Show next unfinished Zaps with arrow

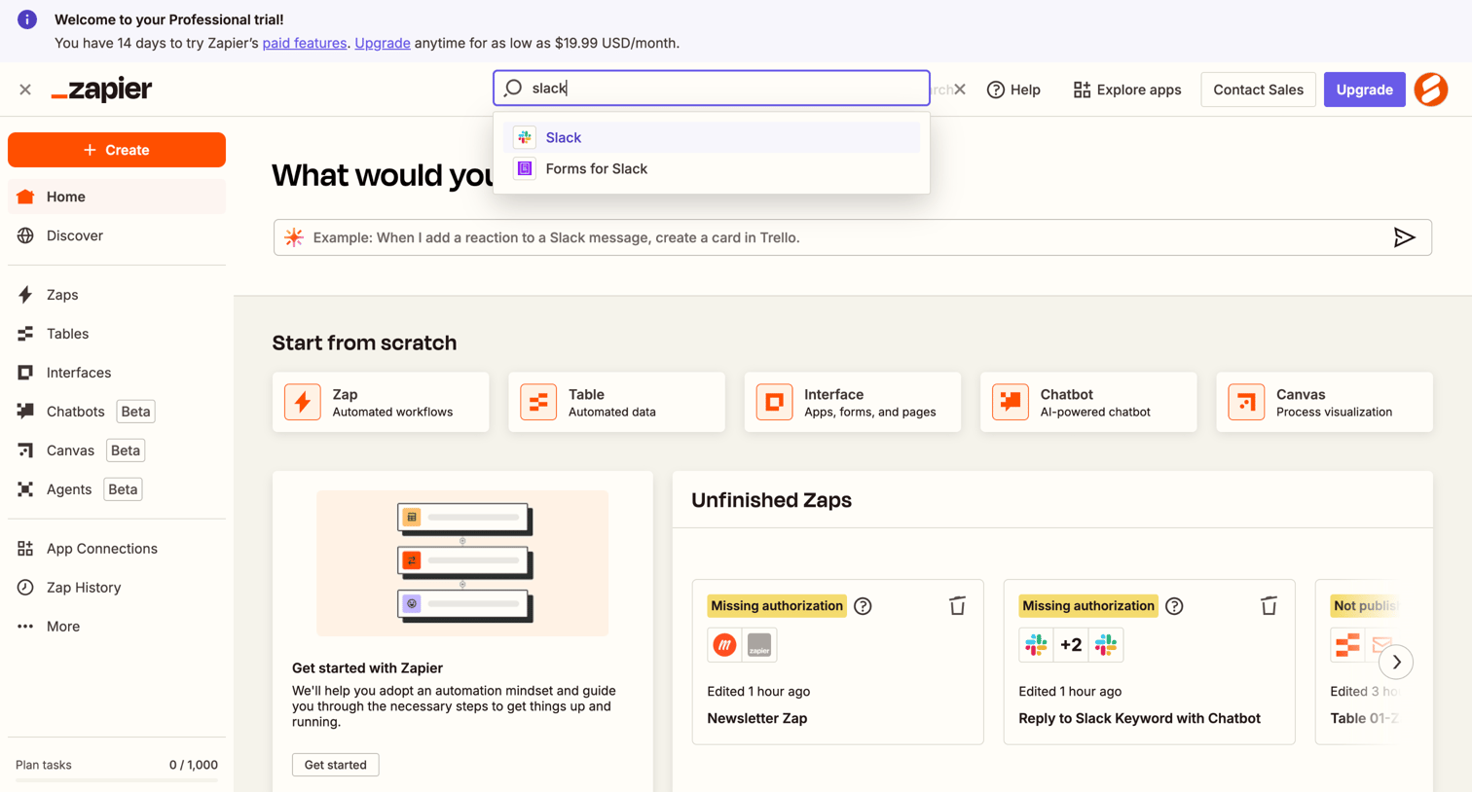[1396, 662]
